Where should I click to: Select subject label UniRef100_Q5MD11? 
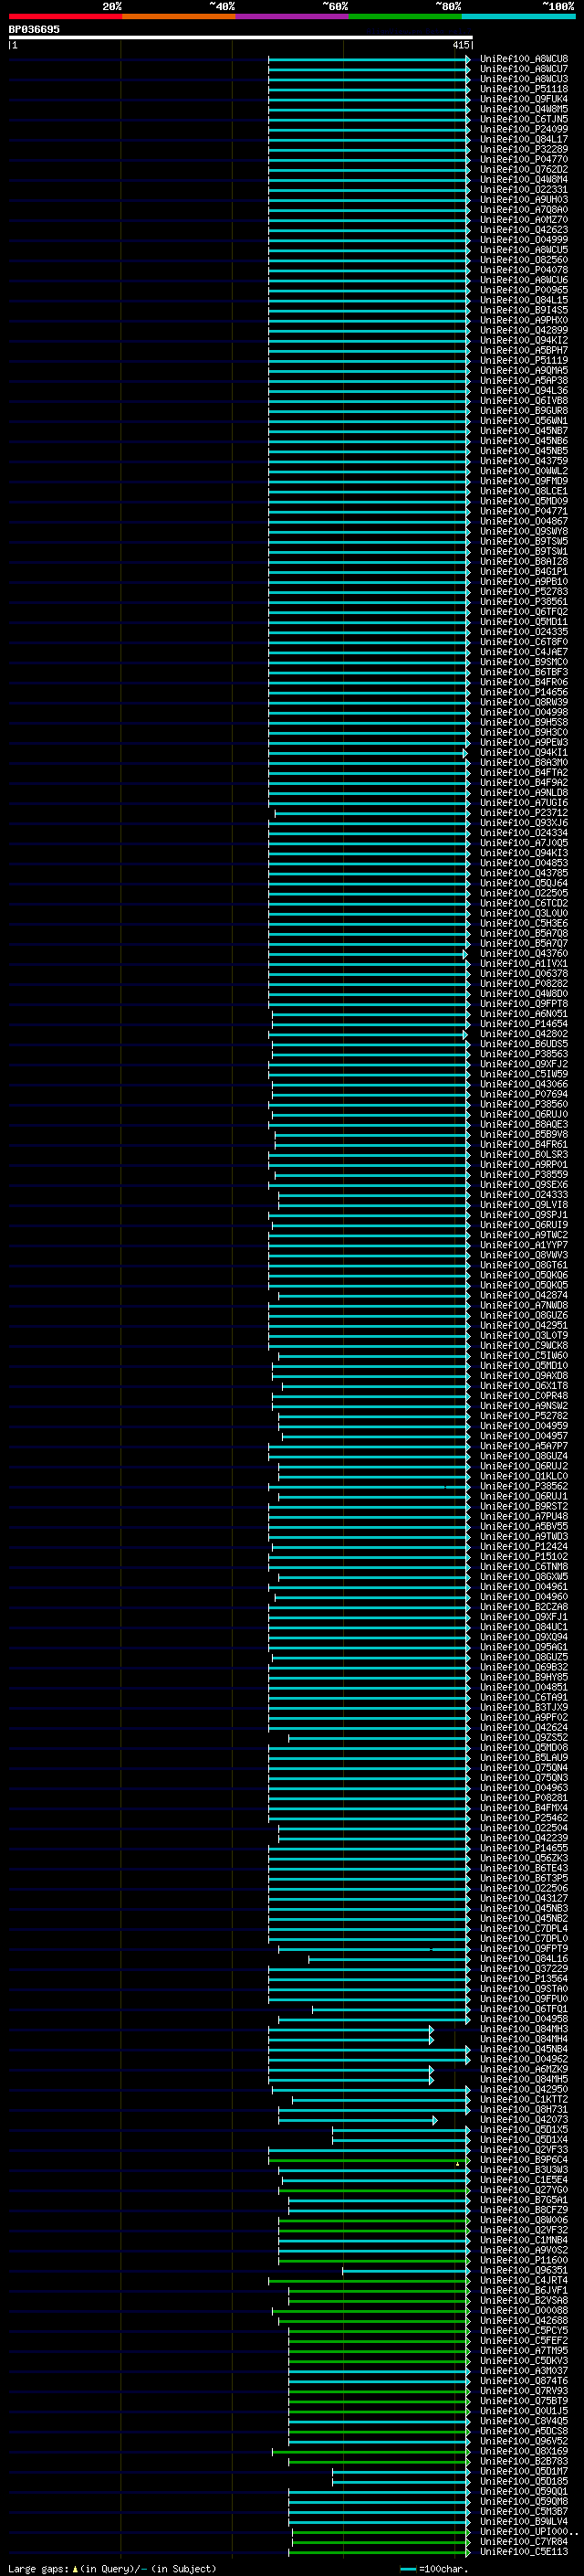pos(524,622)
